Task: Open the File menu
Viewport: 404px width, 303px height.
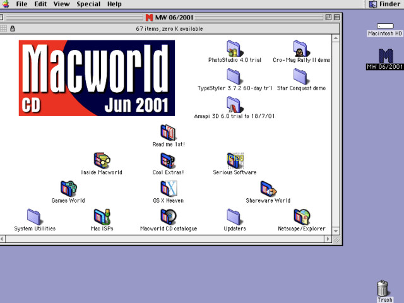Action: [x=21, y=4]
